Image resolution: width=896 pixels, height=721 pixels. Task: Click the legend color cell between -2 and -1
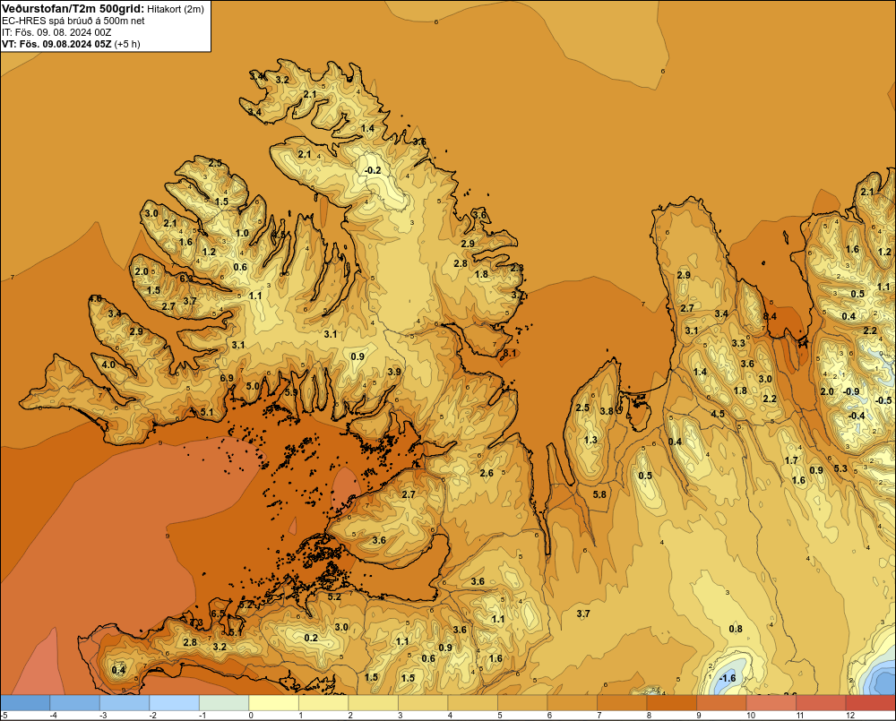tap(175, 703)
